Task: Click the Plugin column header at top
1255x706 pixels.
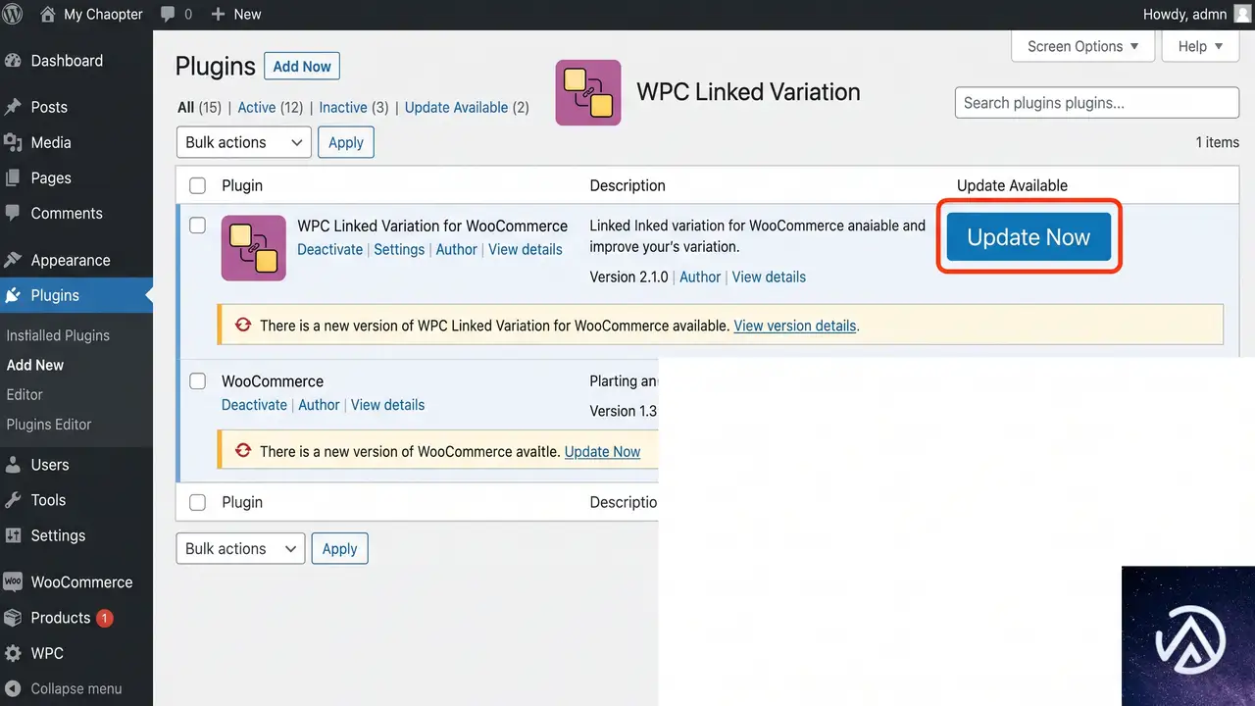Action: point(242,185)
